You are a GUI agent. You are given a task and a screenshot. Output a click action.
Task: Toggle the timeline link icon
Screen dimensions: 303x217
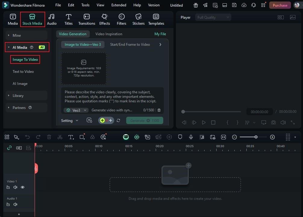[9, 148]
